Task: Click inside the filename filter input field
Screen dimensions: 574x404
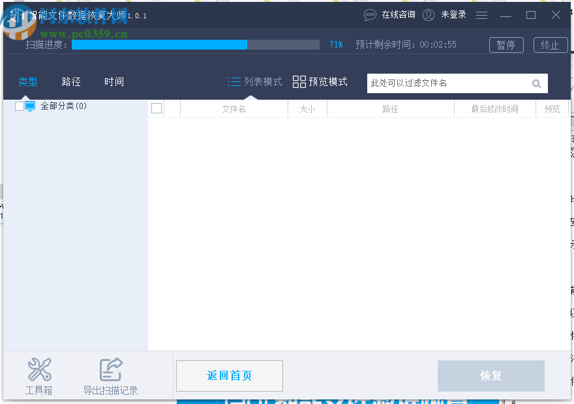Action: pyautogui.click(x=450, y=83)
